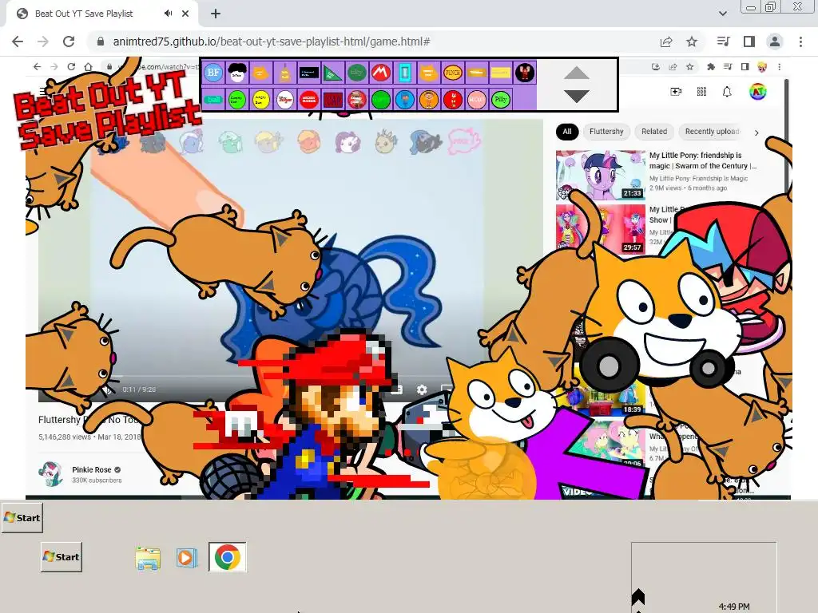Image resolution: width=818 pixels, height=613 pixels.
Task: Select the orange PUNCH oval icon
Action: pos(452,73)
